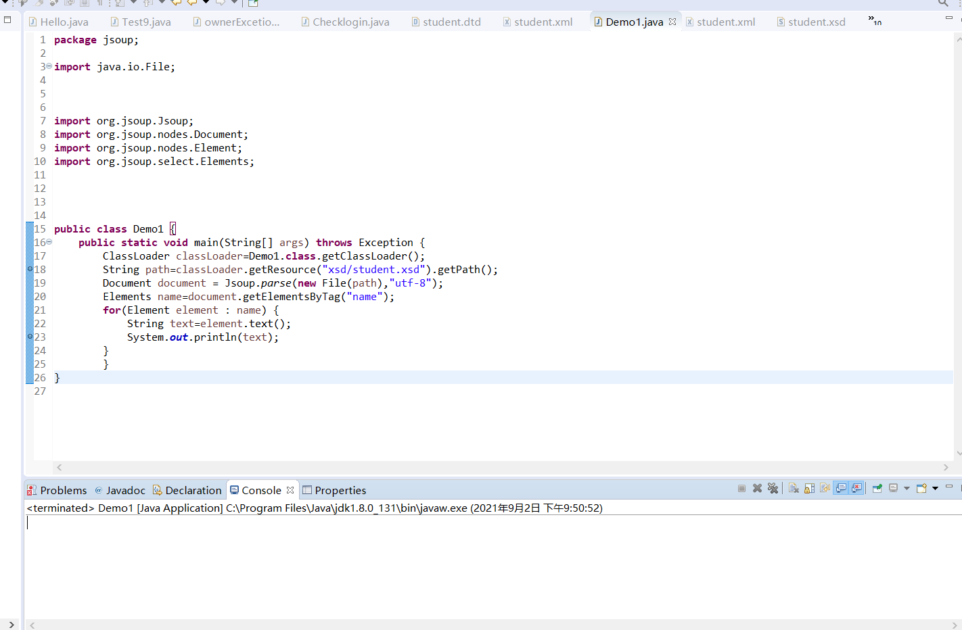Open the Problems view tab

tap(57, 490)
